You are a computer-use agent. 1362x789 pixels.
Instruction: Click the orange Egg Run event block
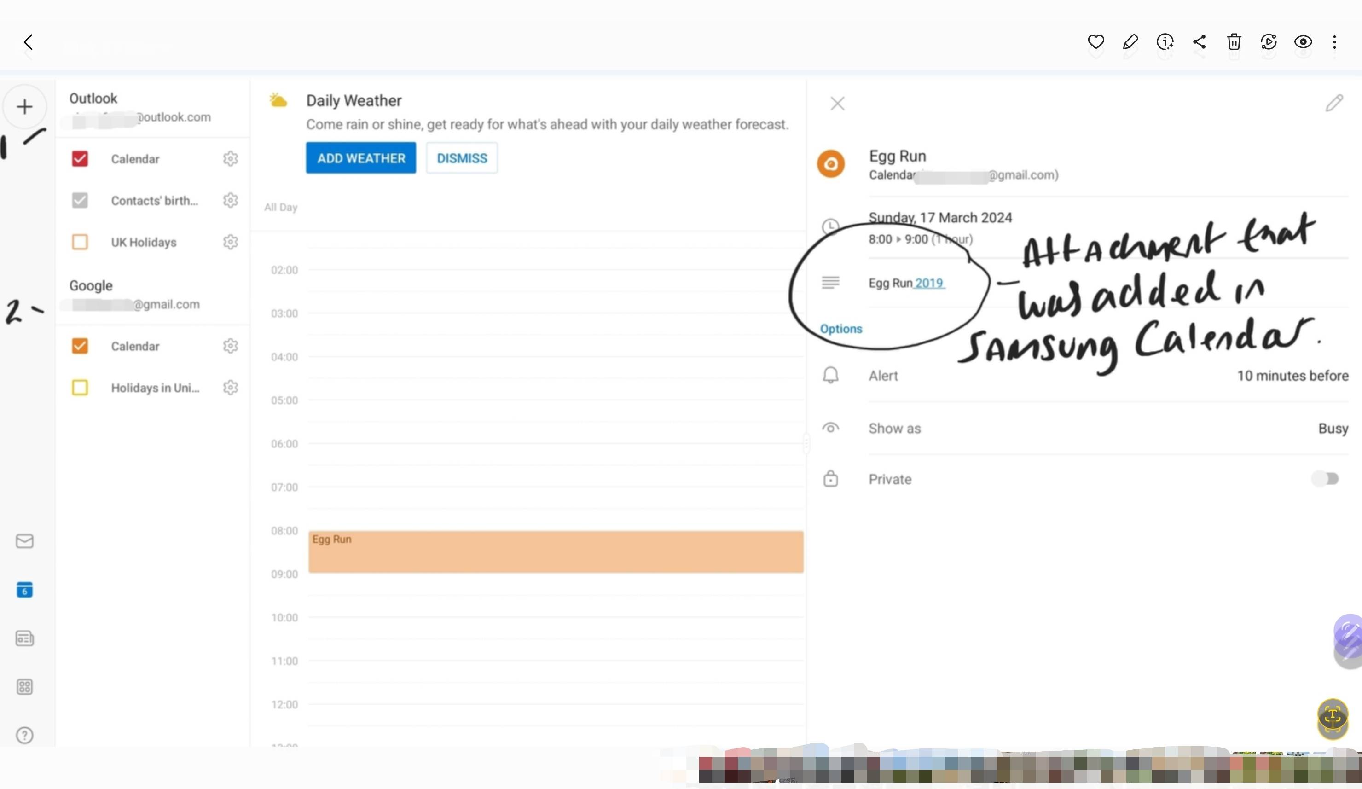555,551
